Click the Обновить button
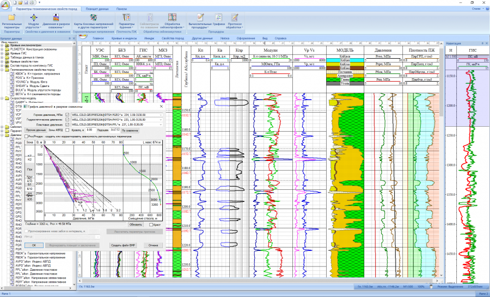This screenshot has height=297, width=490. (136, 224)
